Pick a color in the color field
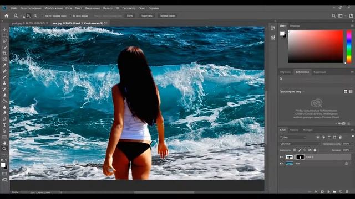 pyautogui.click(x=316, y=46)
